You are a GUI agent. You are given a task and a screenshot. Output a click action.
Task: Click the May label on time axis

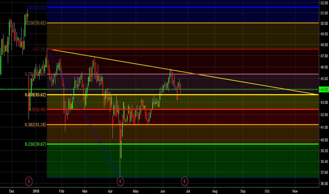pyautogui.click(x=136, y=191)
